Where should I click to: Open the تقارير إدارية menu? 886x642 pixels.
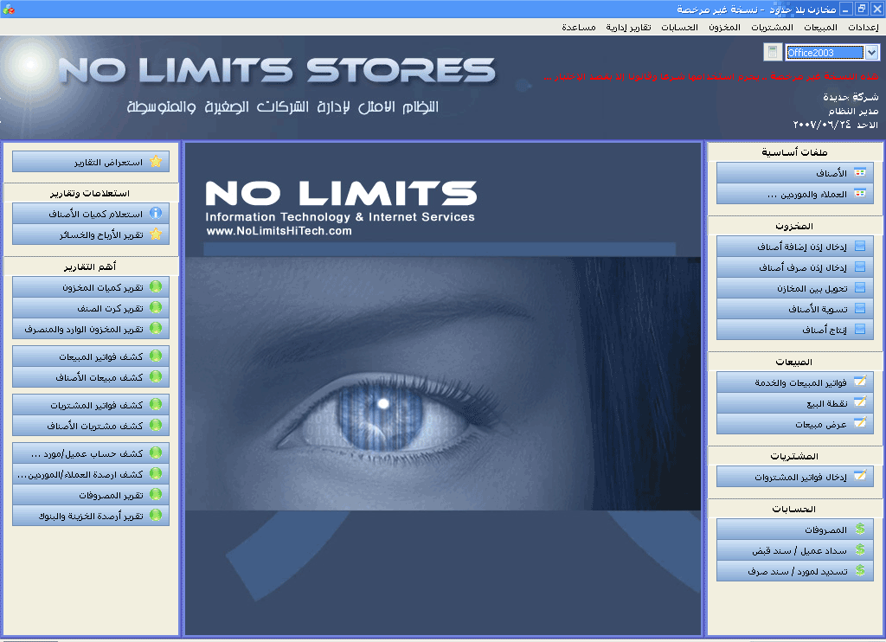pyautogui.click(x=628, y=27)
